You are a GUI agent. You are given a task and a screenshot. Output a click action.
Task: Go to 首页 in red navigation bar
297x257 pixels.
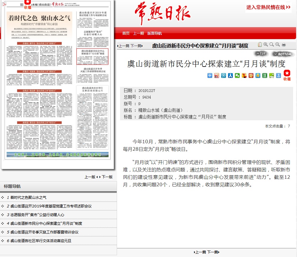pyautogui.click(x=126, y=33)
